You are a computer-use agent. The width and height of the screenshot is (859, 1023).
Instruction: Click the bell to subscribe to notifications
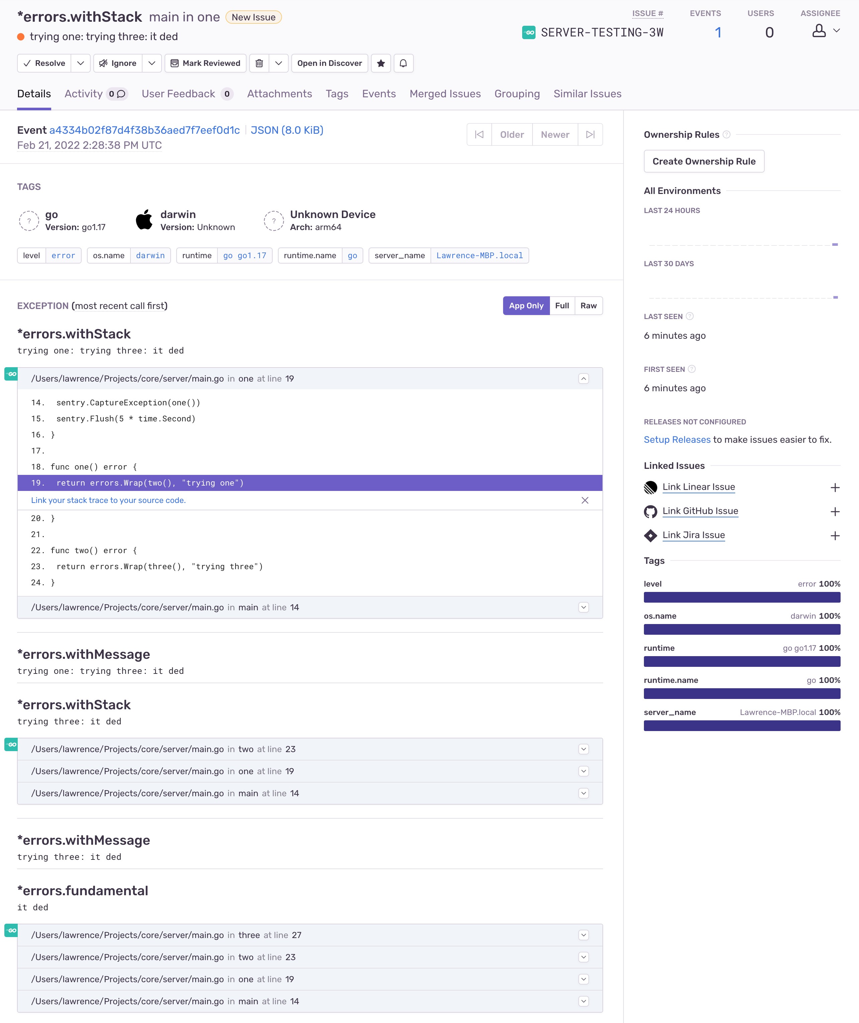(403, 63)
